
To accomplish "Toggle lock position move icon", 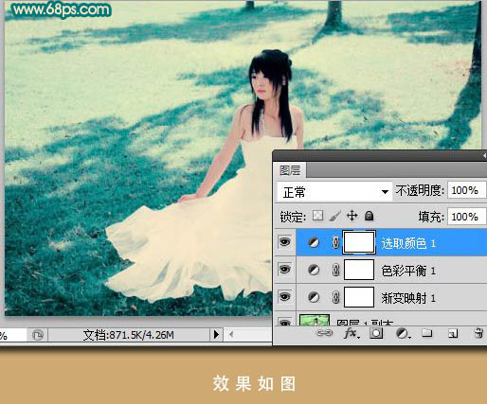I will 352,216.
